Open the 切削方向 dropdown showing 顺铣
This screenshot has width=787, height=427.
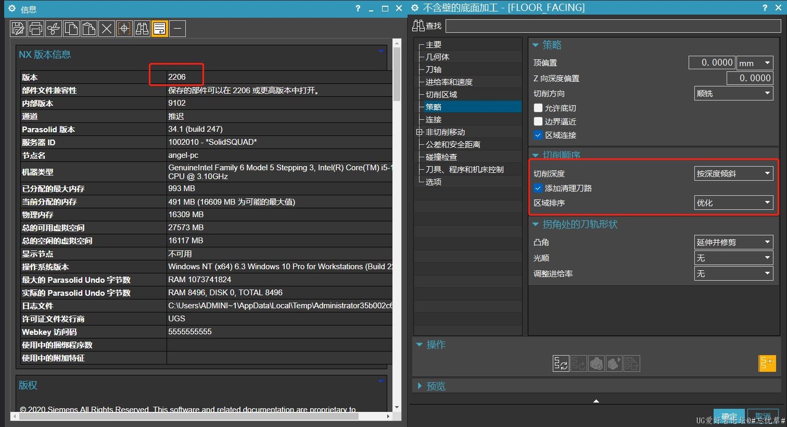[x=734, y=93]
